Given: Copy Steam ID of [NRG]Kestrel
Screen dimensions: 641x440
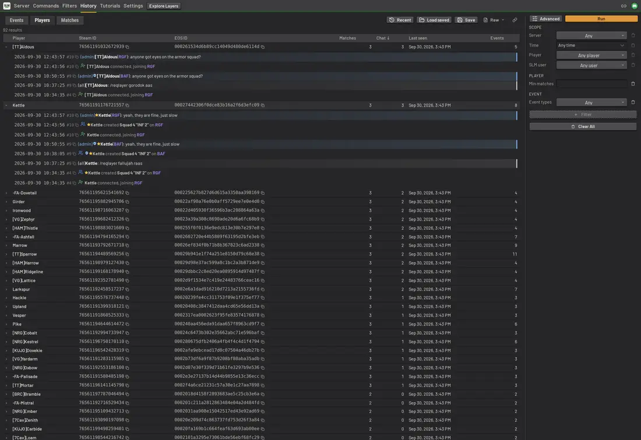Looking at the screenshot, I should tap(127, 342).
